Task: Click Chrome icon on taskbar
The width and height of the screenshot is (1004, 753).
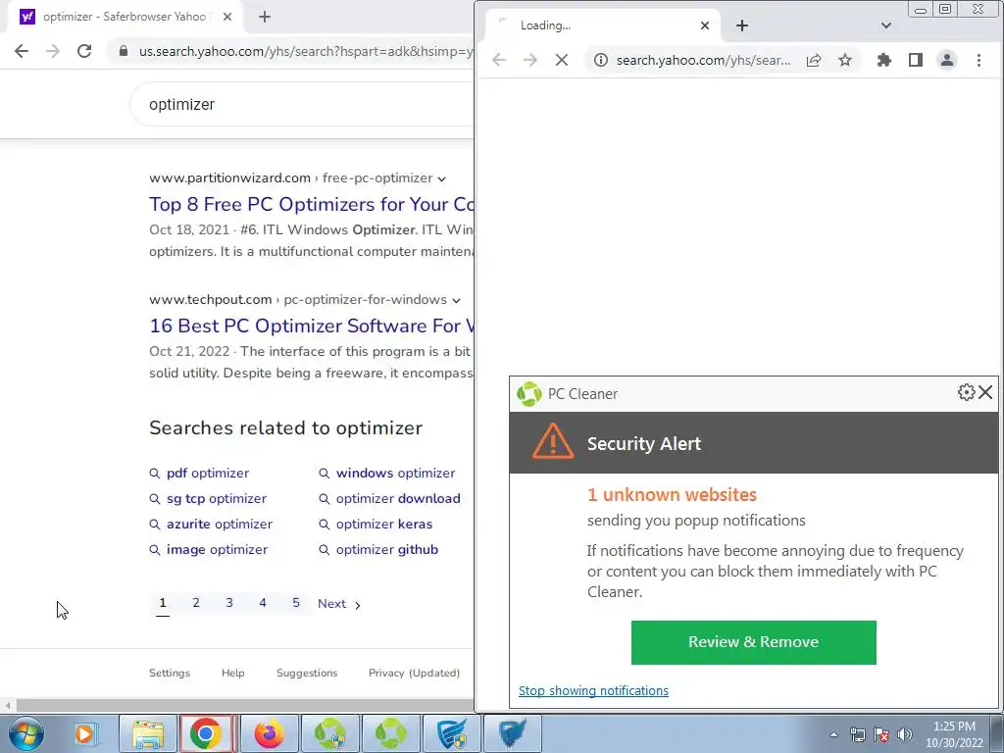Action: point(207,733)
